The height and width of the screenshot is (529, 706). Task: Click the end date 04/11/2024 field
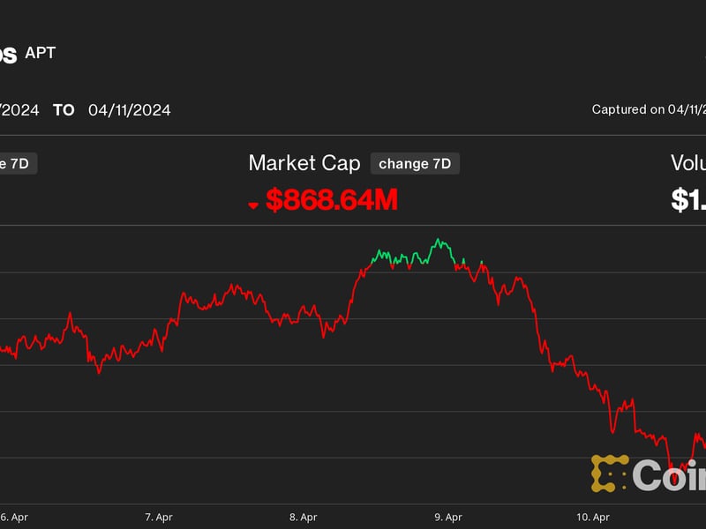pos(131,110)
